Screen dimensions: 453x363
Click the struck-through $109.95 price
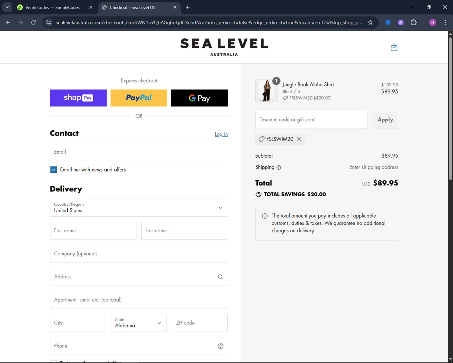click(x=389, y=85)
